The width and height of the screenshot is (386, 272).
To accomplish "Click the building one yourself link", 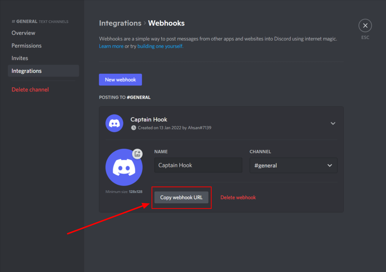I will [160, 46].
